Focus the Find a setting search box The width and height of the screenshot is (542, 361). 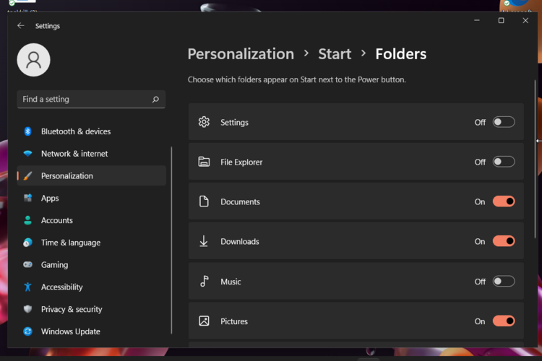(x=85, y=99)
